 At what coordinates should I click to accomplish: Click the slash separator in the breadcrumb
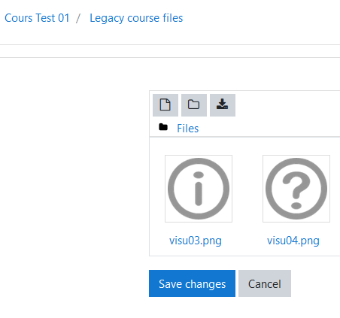(x=78, y=18)
